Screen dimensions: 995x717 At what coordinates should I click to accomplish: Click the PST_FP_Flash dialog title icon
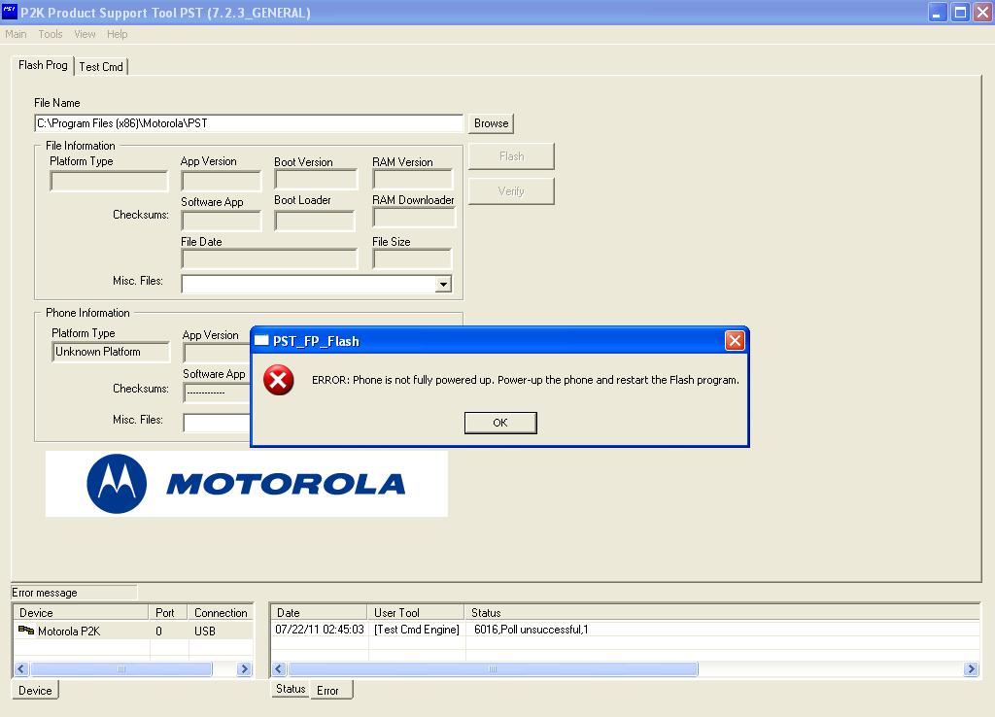tap(261, 341)
